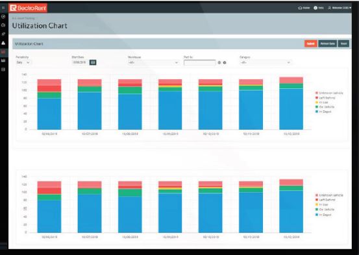Toggle On Vehicle in the upper chart legend
The width and height of the screenshot is (359, 255).
(x=325, y=107)
